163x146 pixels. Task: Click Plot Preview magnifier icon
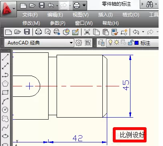pos(48,32)
